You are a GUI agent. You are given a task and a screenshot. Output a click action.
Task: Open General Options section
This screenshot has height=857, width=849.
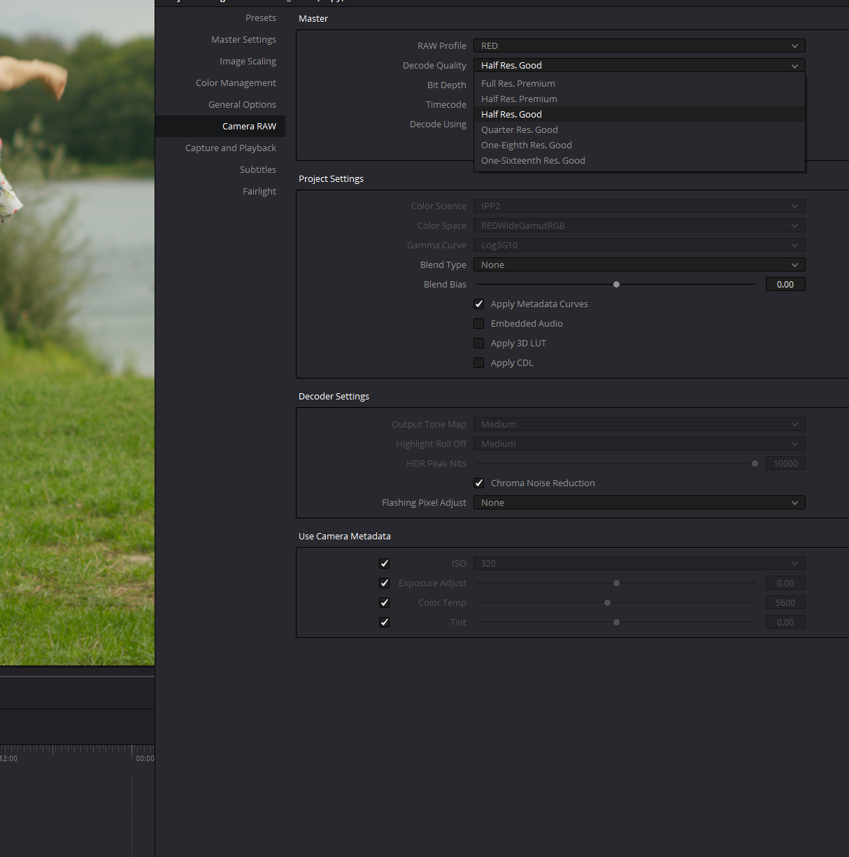(242, 104)
